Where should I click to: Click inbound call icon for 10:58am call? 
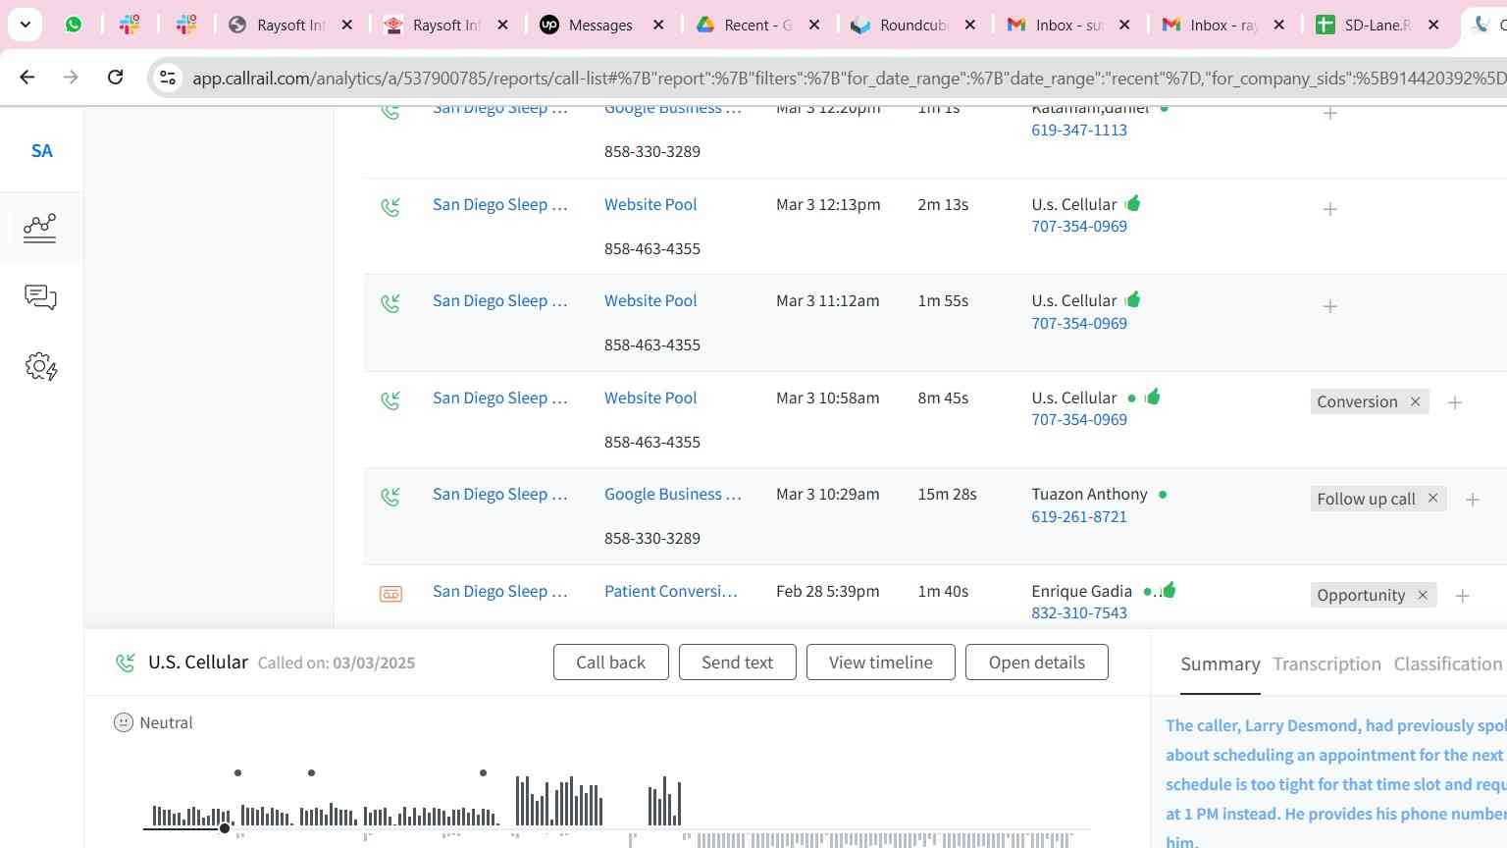[390, 400]
